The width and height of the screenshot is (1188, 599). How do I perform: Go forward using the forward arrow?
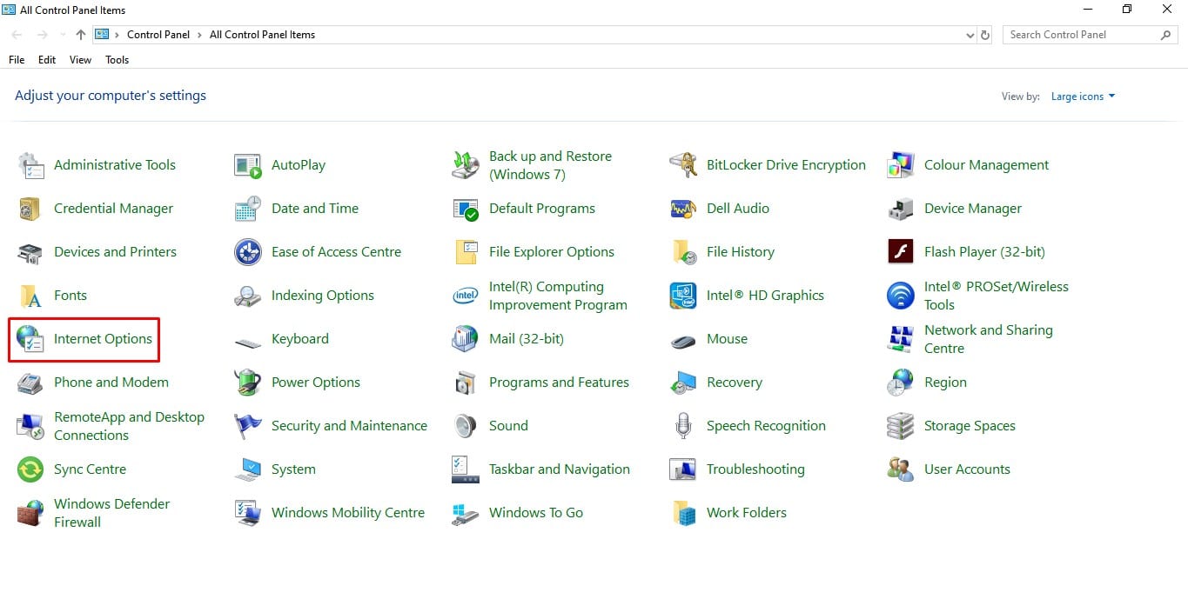pyautogui.click(x=42, y=35)
